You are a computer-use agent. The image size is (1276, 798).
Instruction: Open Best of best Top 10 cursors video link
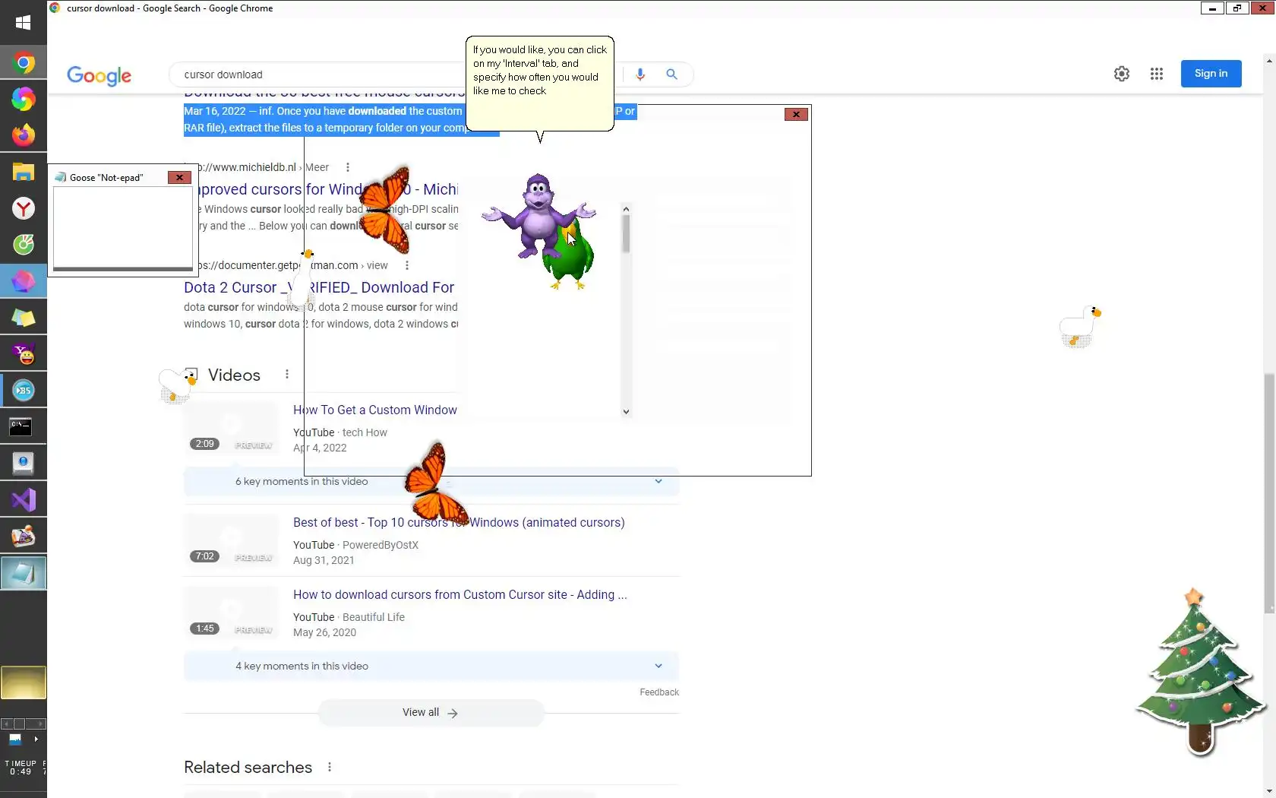(x=459, y=523)
